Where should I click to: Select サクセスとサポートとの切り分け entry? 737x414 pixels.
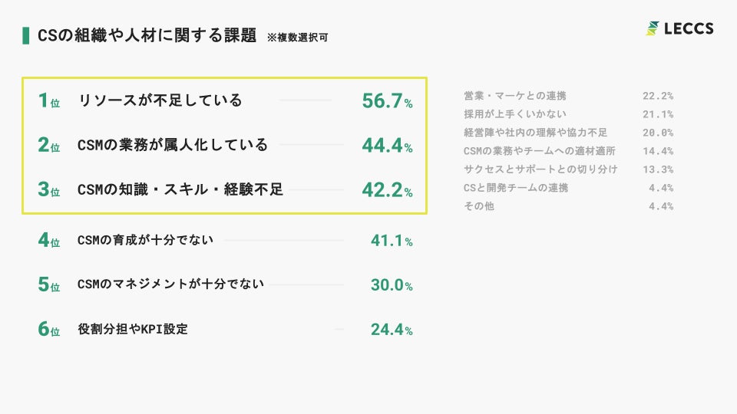point(540,169)
